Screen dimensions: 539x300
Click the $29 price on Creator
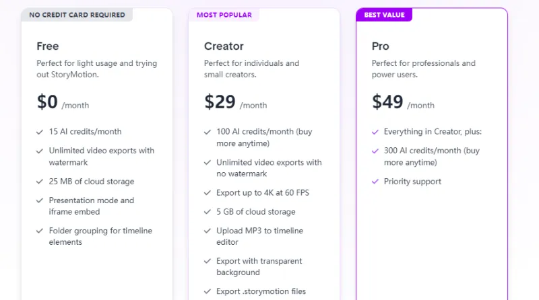tap(220, 102)
